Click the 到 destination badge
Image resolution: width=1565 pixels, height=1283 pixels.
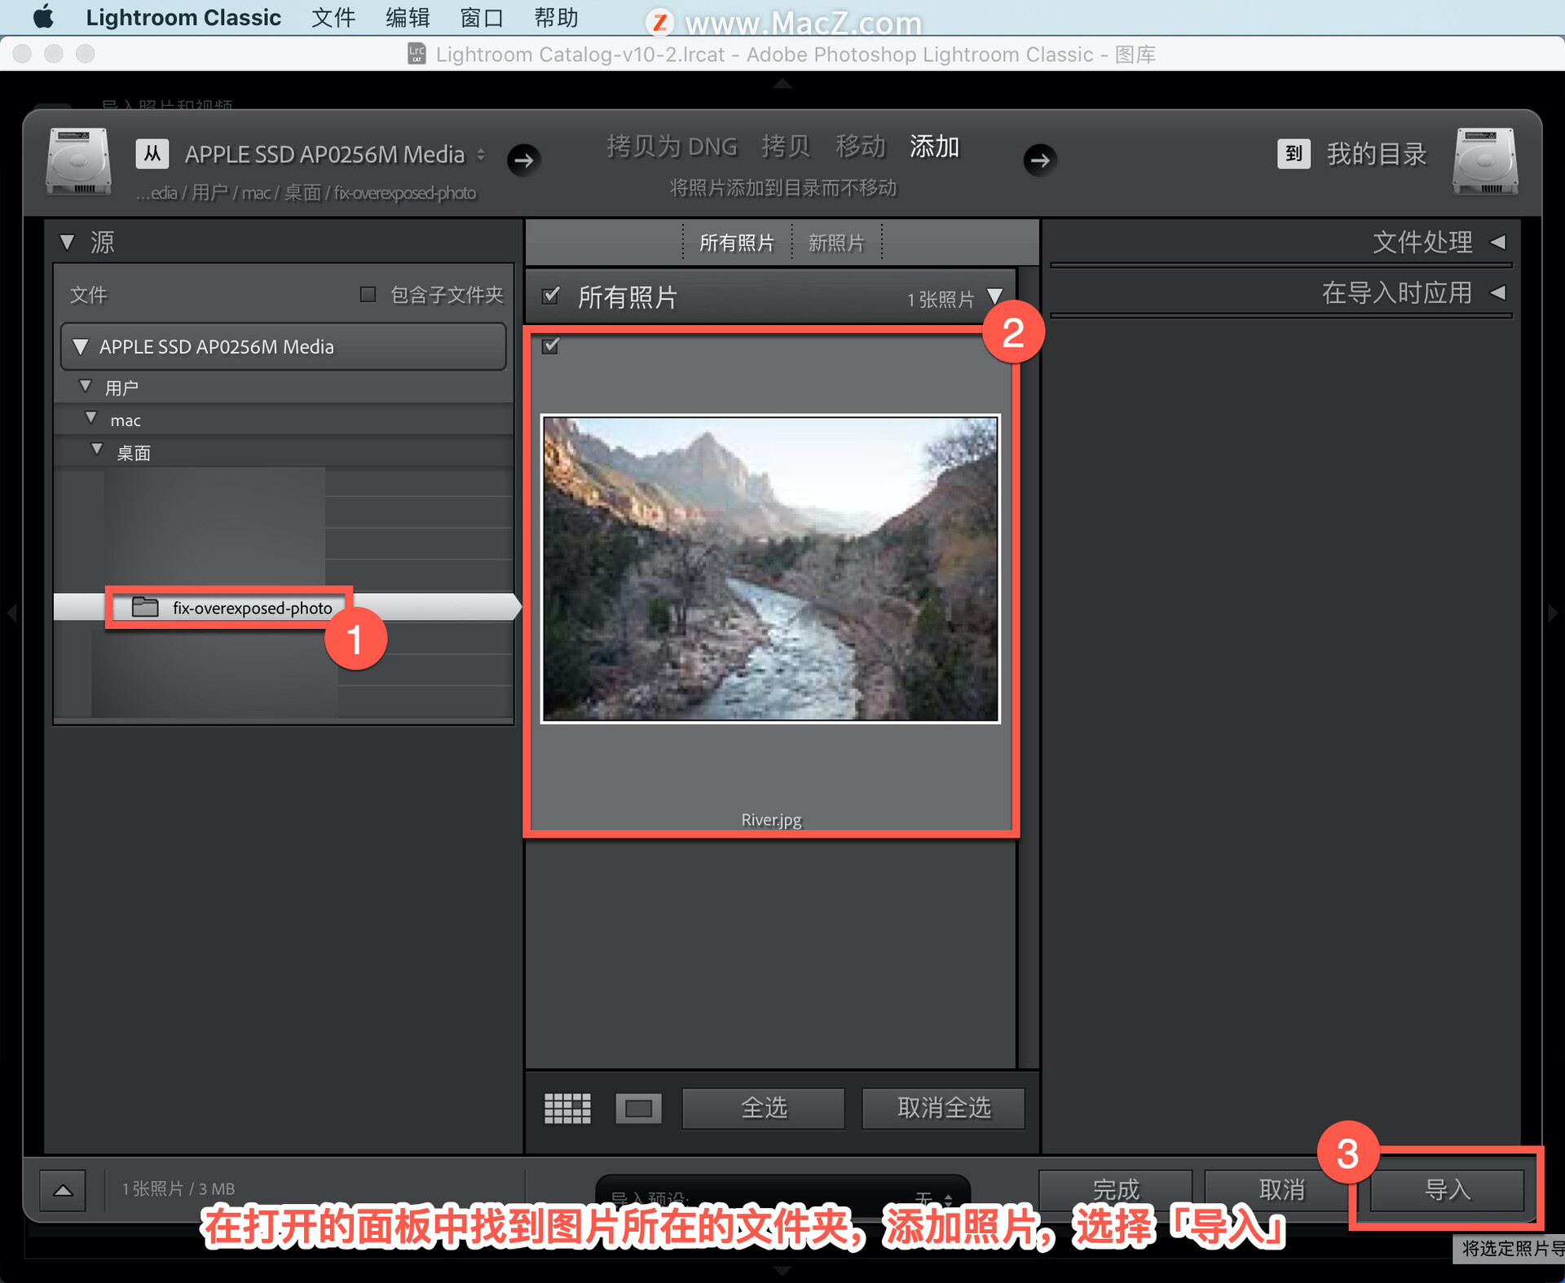(x=1294, y=154)
